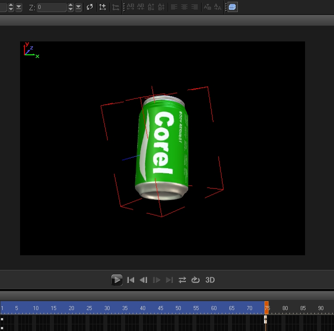Toggle the highlighted blue 3D box display button
The width and height of the screenshot is (334, 331).
(x=232, y=7)
